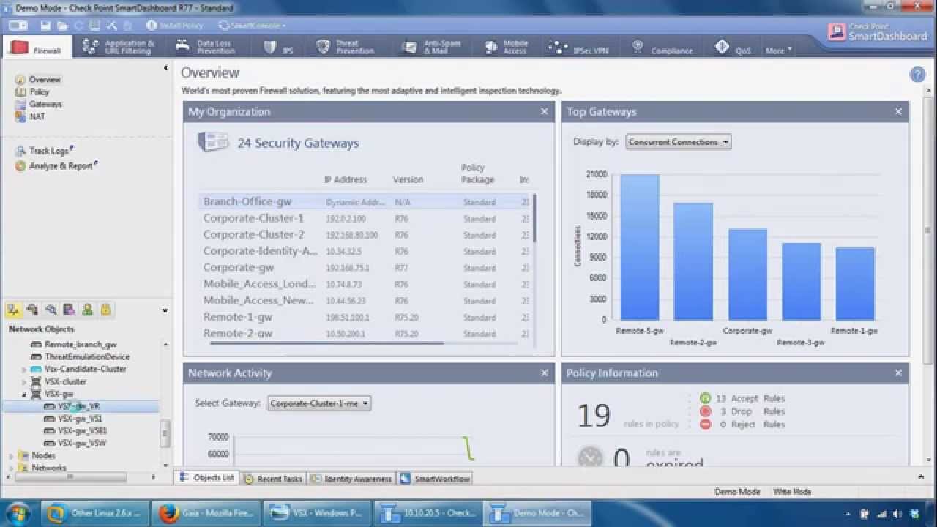Select the Branch-Office-gw row
Viewport: 937px width, 527px height.
pos(365,201)
